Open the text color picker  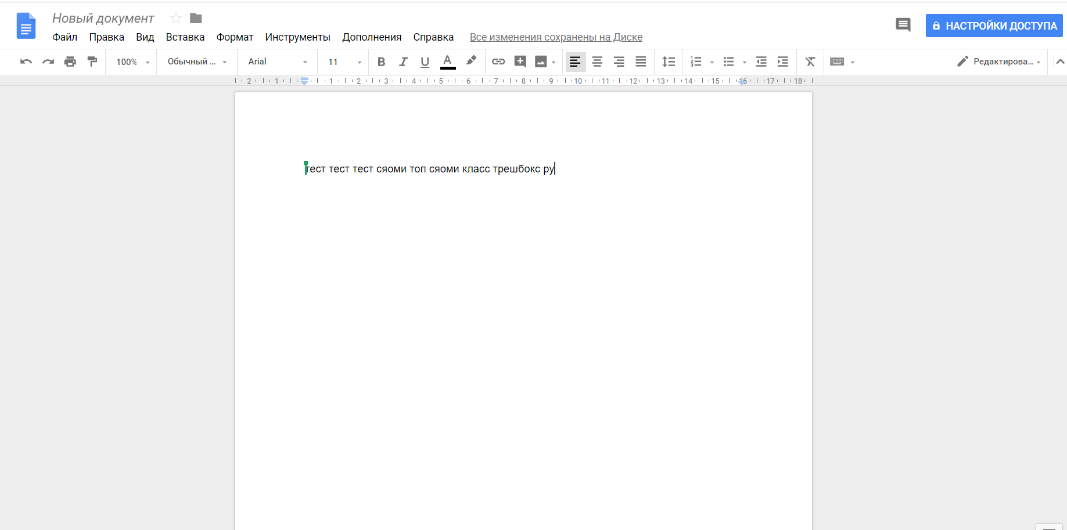[x=447, y=62]
